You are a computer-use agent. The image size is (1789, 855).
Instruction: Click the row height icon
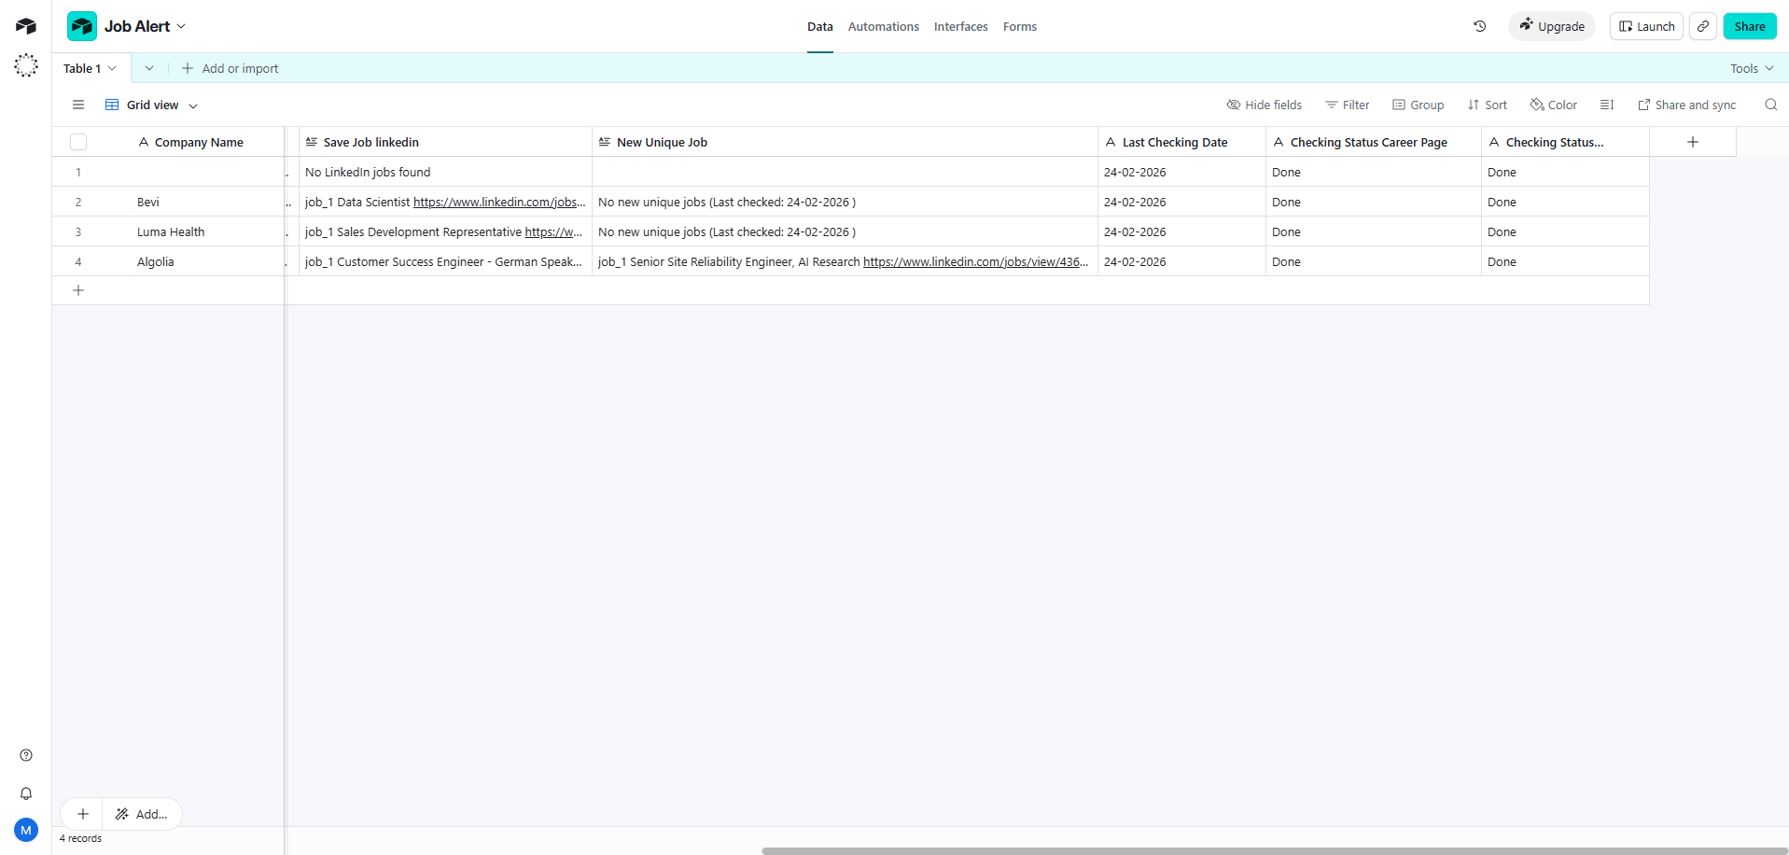(1607, 105)
